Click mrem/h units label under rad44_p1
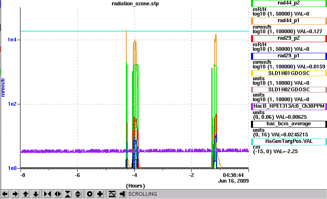Image resolution: width=327 pixels, height=199 pixels. [262, 27]
